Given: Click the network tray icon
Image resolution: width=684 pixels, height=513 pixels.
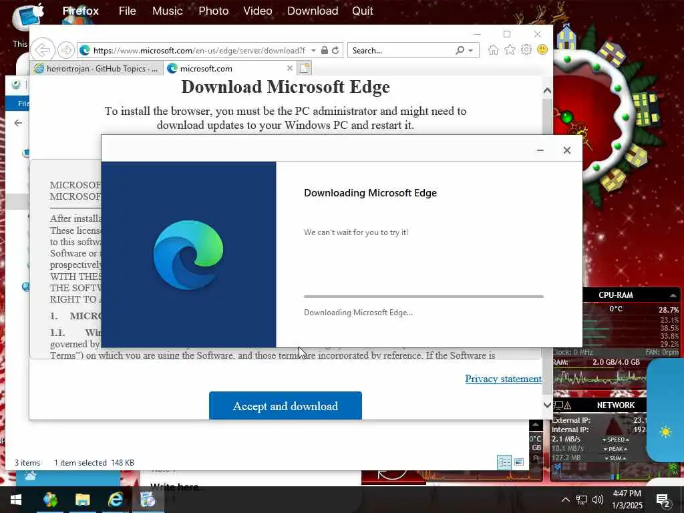Looking at the screenshot, I should [x=582, y=500].
